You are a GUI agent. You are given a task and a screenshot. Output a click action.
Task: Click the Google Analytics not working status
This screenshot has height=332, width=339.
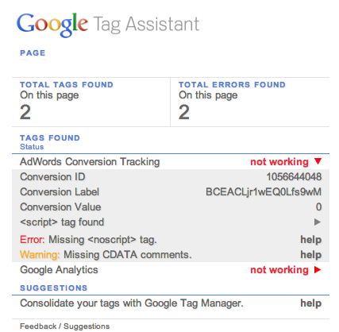279,270
